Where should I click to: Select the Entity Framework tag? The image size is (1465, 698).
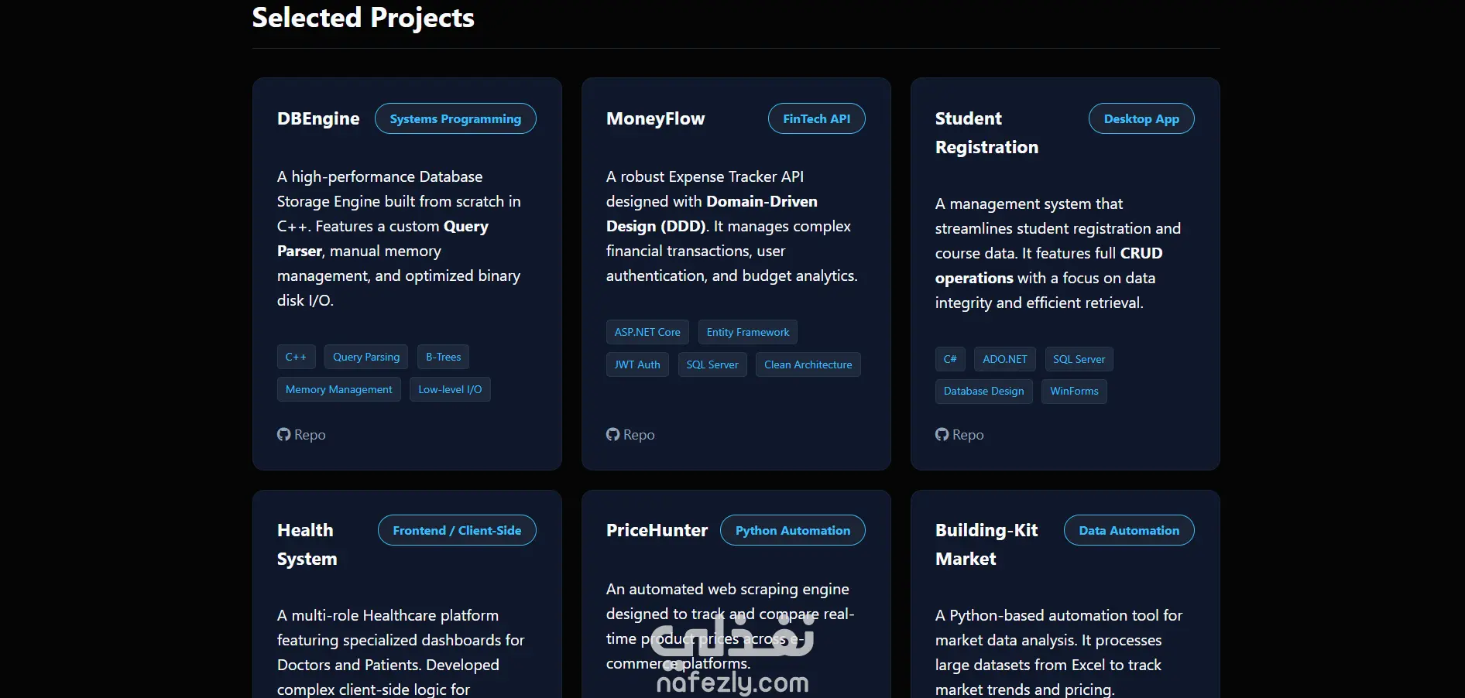[x=748, y=332]
